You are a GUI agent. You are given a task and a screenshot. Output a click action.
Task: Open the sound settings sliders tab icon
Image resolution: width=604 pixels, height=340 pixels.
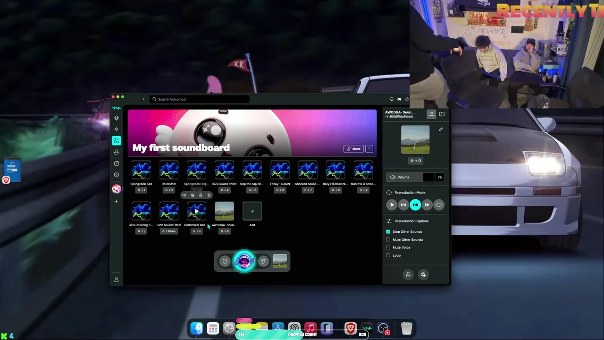(x=431, y=114)
